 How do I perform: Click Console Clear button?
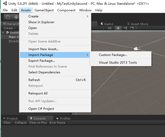7,123
